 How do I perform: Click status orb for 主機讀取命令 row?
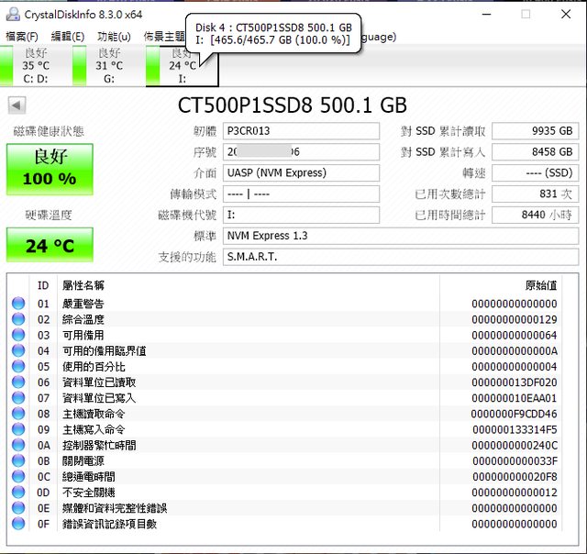point(18,414)
